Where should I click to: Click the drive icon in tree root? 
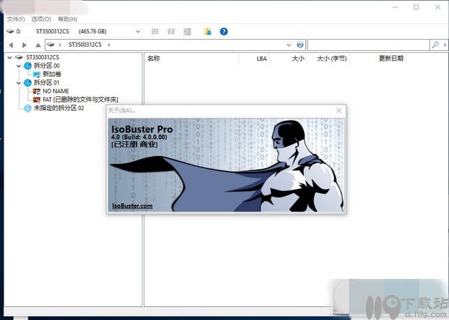click(19, 57)
